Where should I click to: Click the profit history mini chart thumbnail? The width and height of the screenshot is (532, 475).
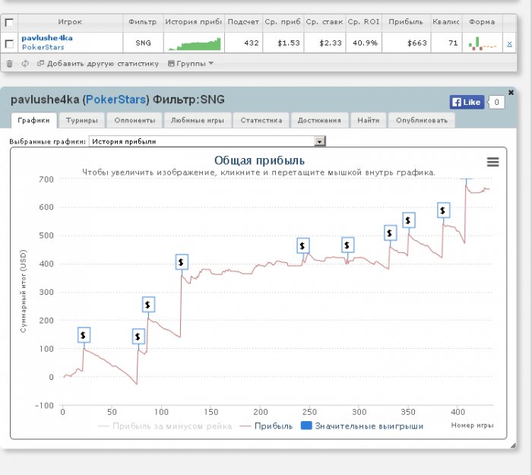[194, 43]
